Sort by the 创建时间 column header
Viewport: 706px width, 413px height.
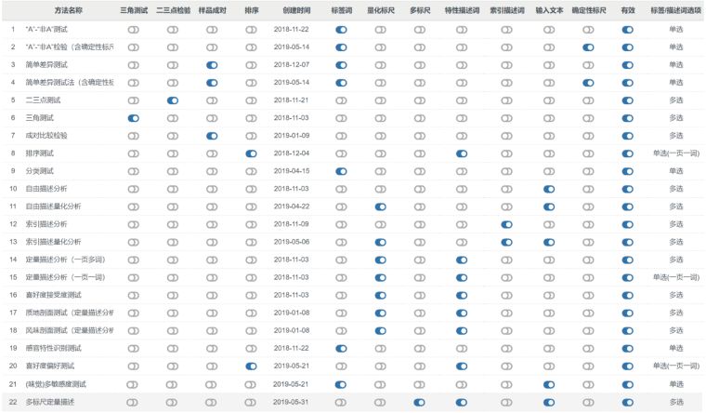[x=296, y=10]
